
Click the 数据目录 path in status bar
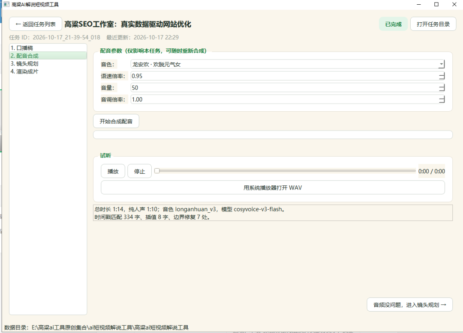[96, 327]
